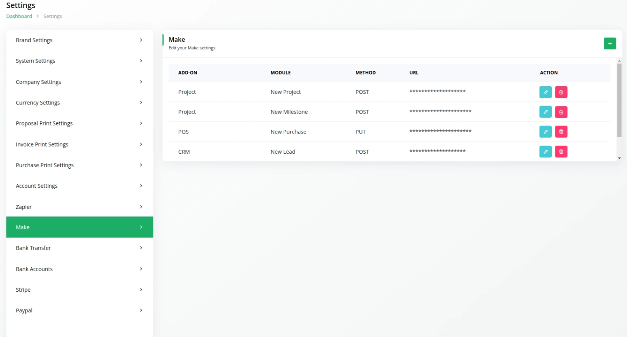Expand Zapier chevron arrow
This screenshot has width=627, height=337.
141,207
